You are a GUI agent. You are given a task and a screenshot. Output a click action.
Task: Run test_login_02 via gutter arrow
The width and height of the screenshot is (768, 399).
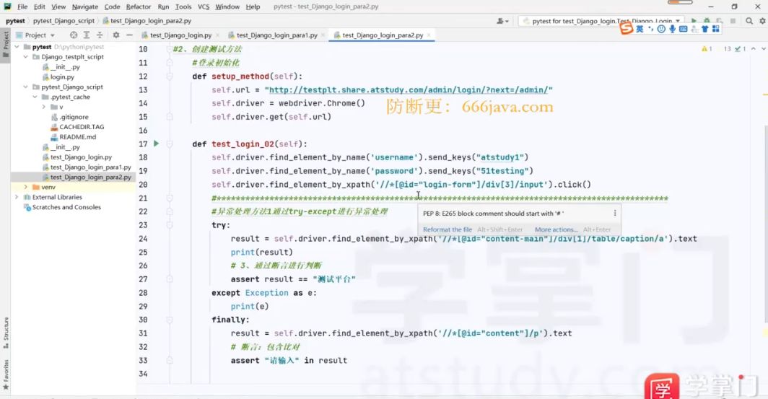[x=156, y=144]
